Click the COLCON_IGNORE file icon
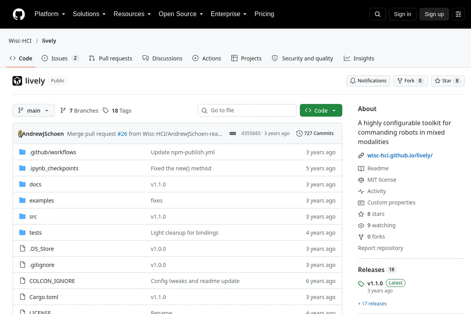Viewport: 471px width, 314px height. (22, 281)
